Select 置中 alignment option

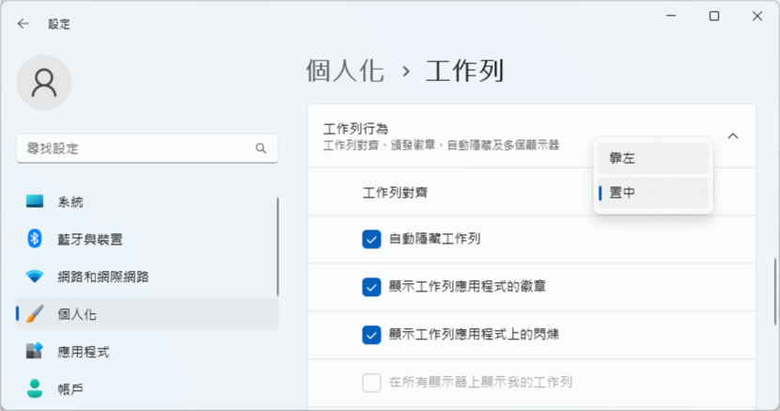[x=653, y=193]
